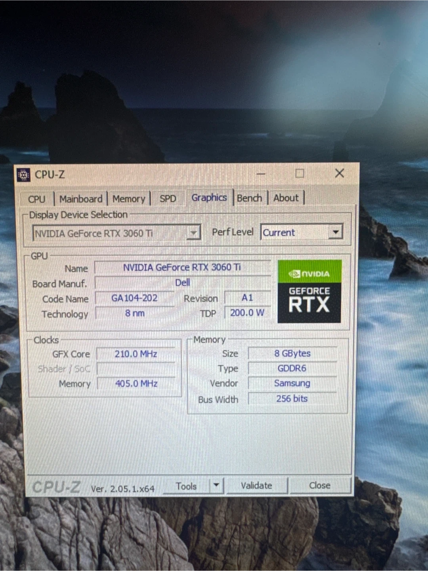428x571 pixels.
Task: Switch to the CPU tab
Action: [x=36, y=199]
